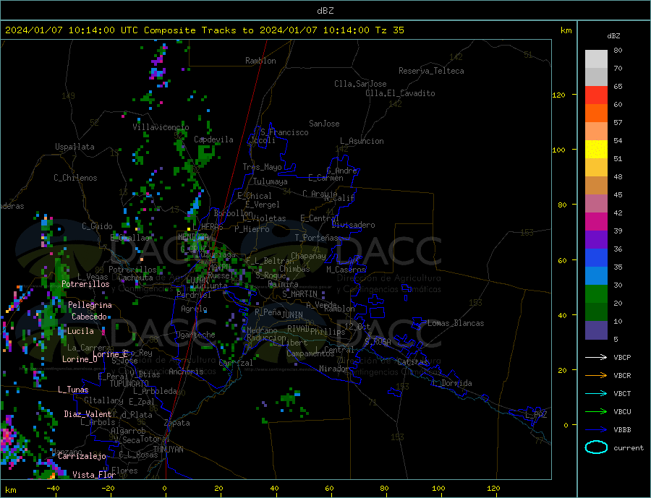The height and width of the screenshot is (498, 651).
Task: Click the 'S_ROSA' map label
Action: pyautogui.click(x=378, y=342)
